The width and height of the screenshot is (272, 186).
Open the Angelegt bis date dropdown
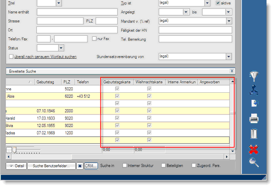pyautogui.click(x=229, y=12)
